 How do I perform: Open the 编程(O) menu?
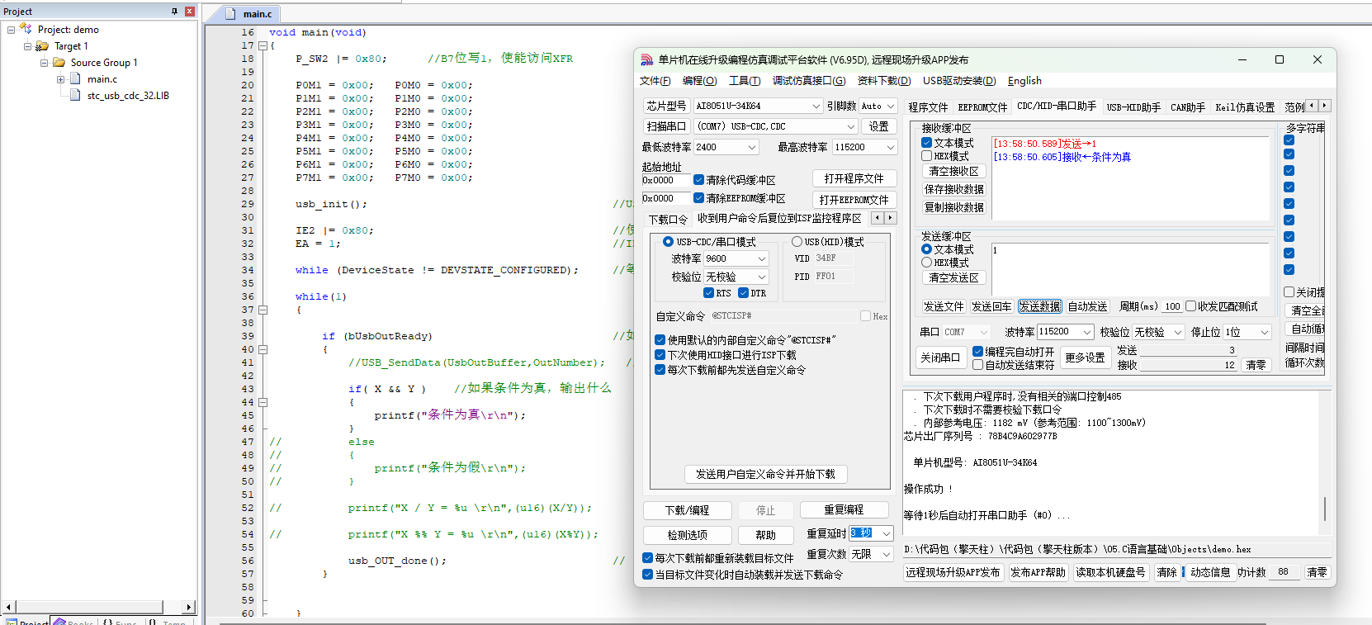click(x=699, y=81)
